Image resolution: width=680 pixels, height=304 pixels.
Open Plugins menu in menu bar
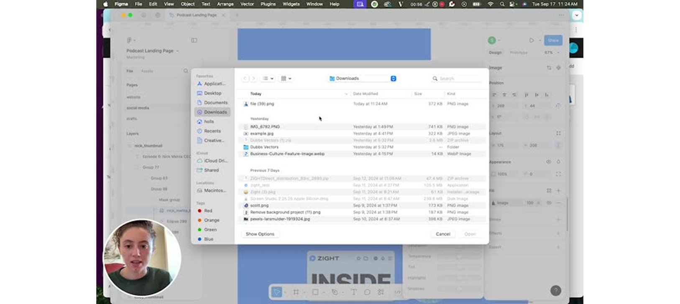(x=268, y=4)
